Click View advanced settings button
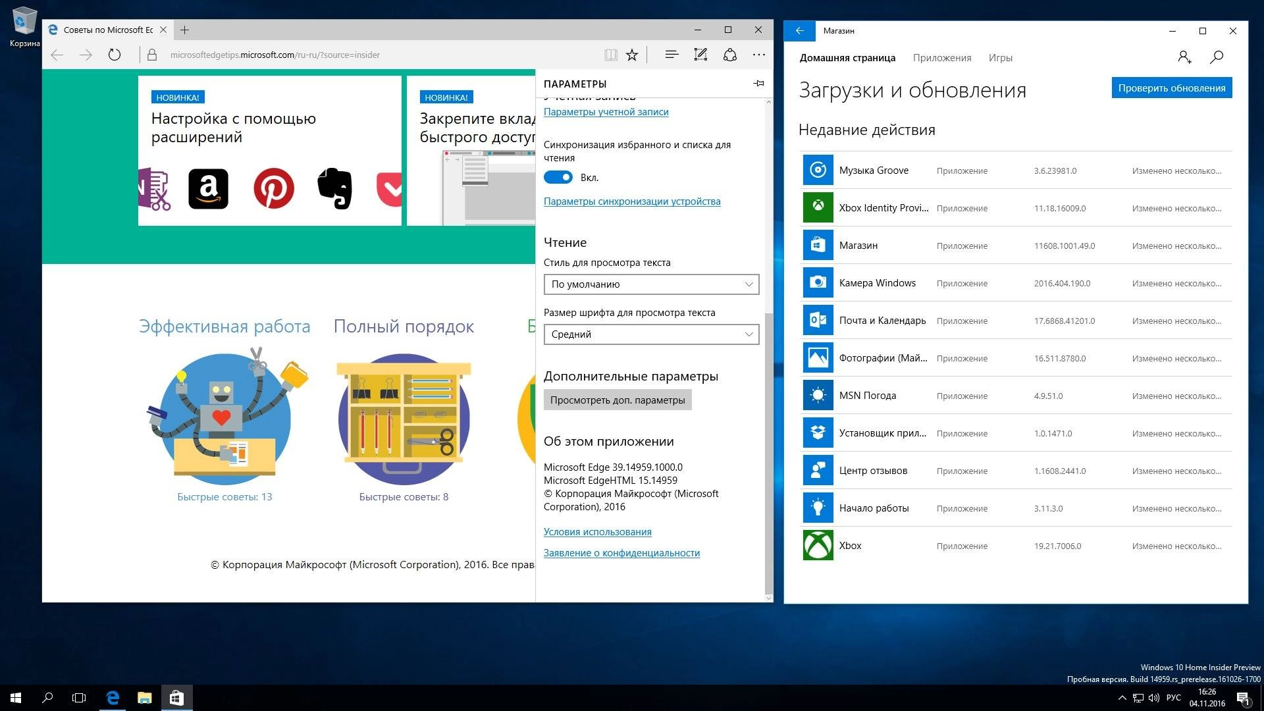 [618, 400]
